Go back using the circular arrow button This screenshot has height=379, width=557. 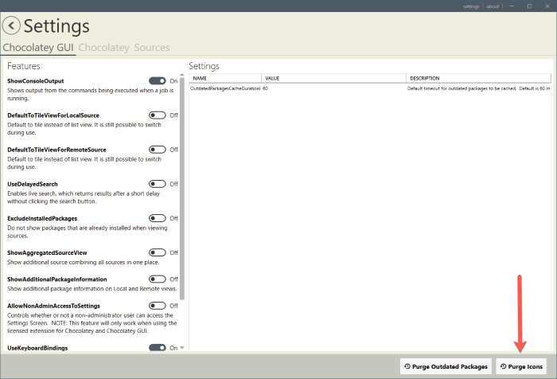coord(11,25)
